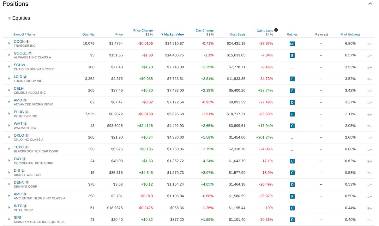This screenshot has width=379, height=226.
Task: Open the OKLO row actions menu
Action: (x=370, y=138)
